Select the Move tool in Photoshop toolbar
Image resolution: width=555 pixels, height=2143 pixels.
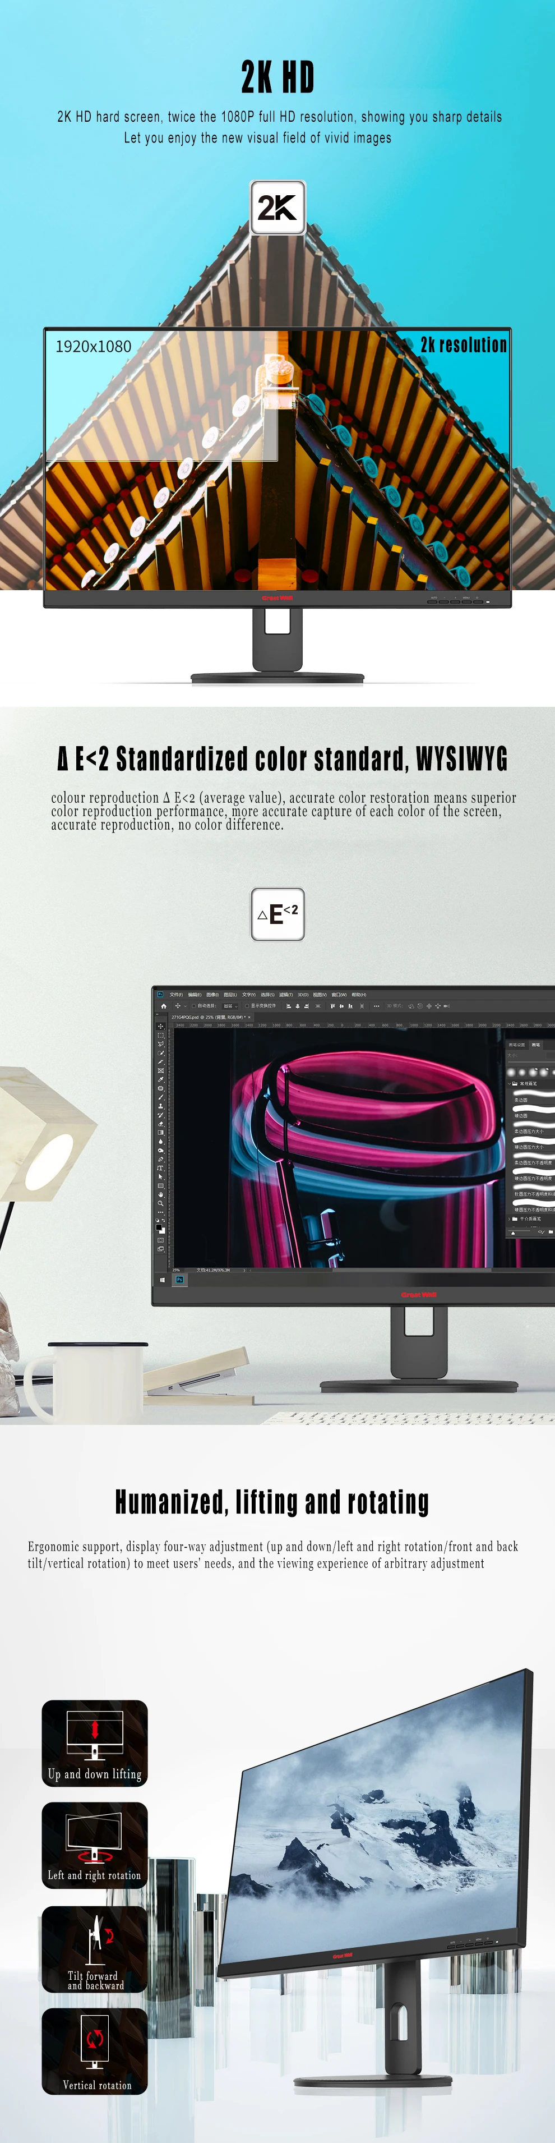(160, 1027)
